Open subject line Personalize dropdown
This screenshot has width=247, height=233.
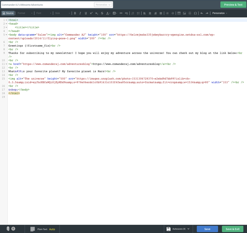click(103, 5)
